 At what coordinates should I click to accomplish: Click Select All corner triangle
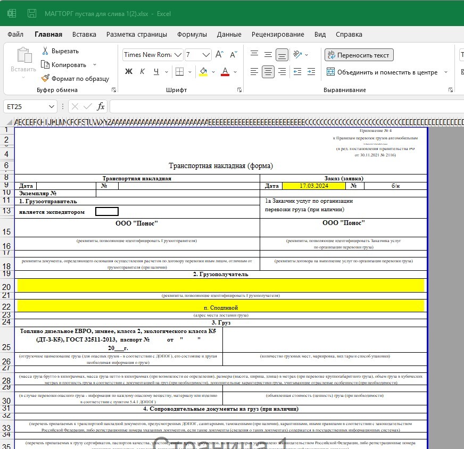[10, 122]
